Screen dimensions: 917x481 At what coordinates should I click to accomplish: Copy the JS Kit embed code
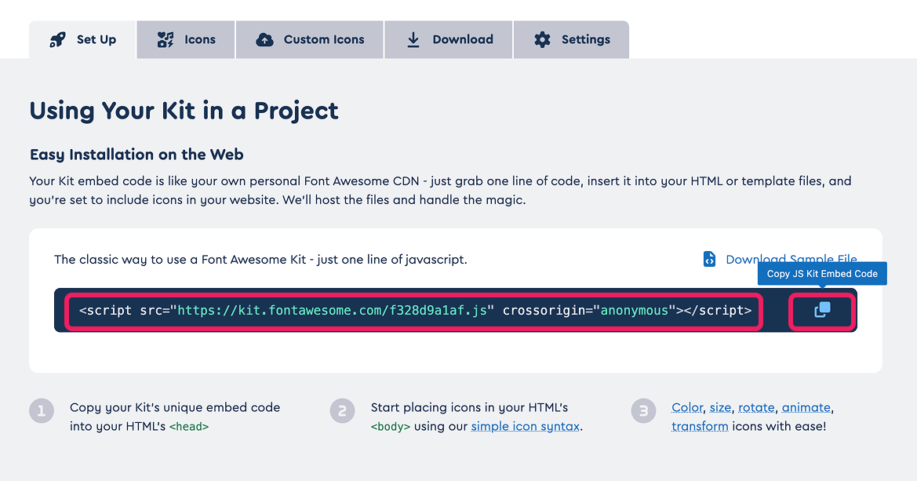tap(822, 310)
